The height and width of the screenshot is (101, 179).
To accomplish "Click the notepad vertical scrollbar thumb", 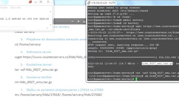I will pyautogui.click(x=50, y=17).
